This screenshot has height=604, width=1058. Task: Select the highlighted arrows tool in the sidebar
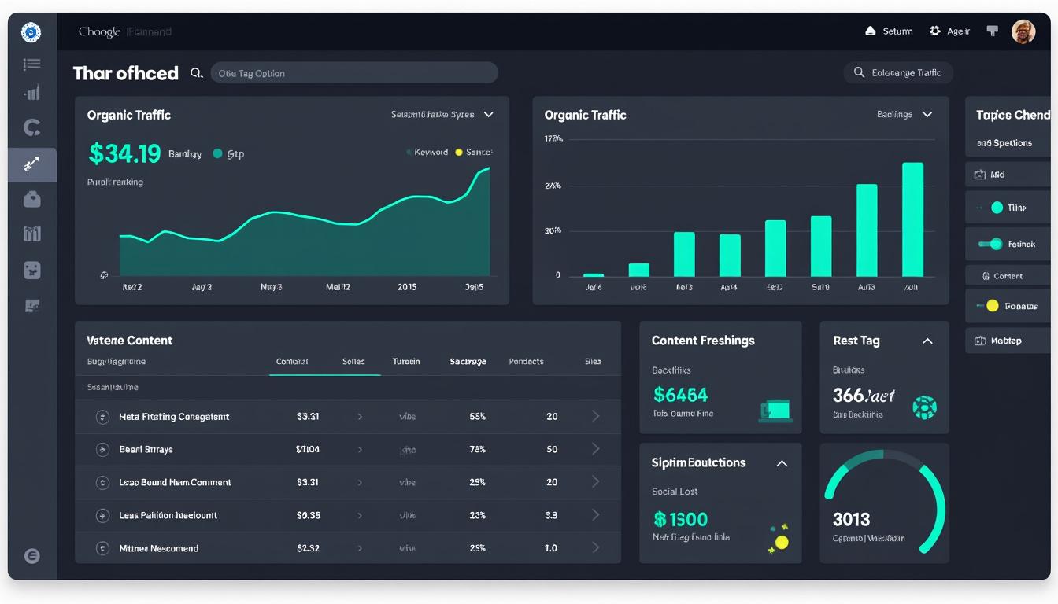[x=31, y=164]
